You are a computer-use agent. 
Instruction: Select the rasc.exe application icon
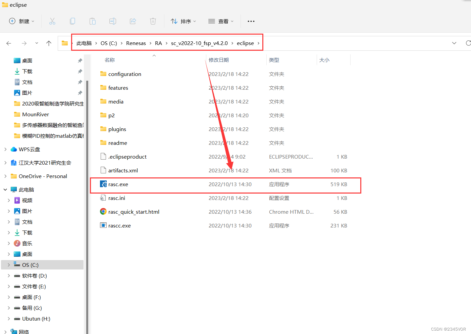click(x=103, y=184)
